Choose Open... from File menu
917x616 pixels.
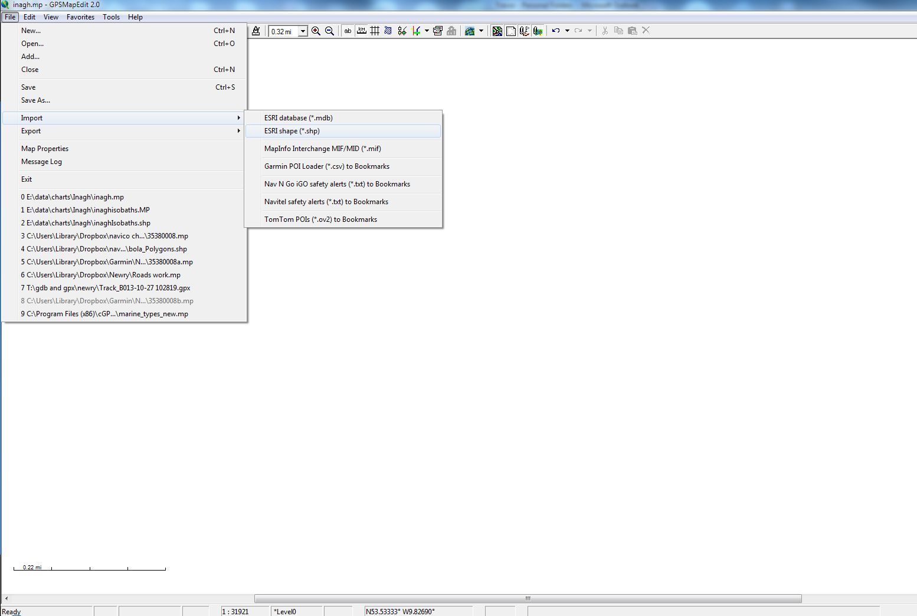123,44
